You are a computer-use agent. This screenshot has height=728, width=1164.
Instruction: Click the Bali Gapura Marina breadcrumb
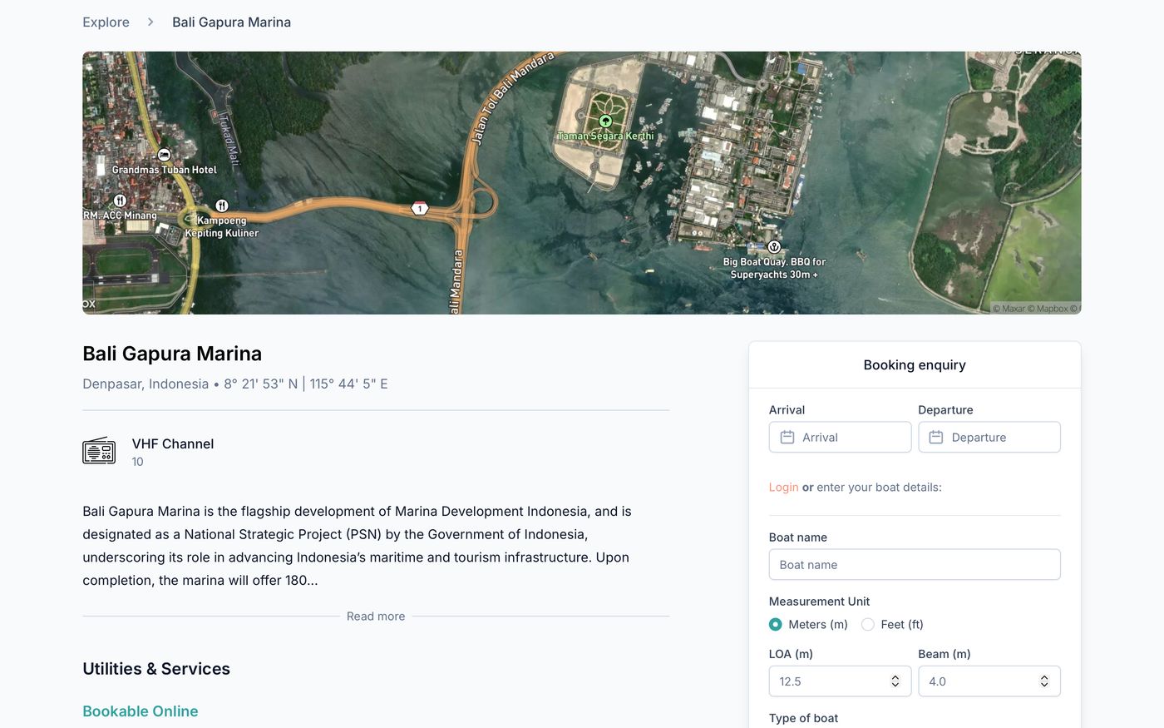tap(231, 22)
